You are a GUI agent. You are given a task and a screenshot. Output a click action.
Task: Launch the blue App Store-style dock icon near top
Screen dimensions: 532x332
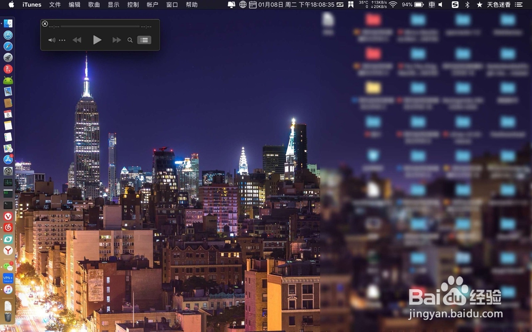pos(8,35)
